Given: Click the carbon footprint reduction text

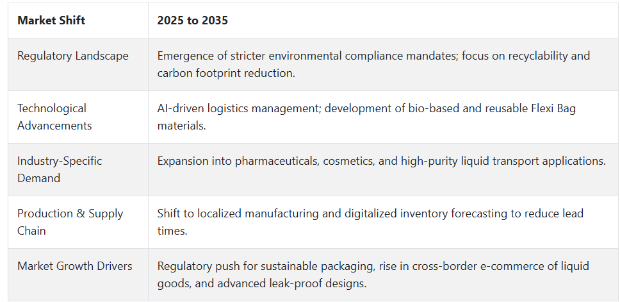Looking at the screenshot, I should 226,73.
